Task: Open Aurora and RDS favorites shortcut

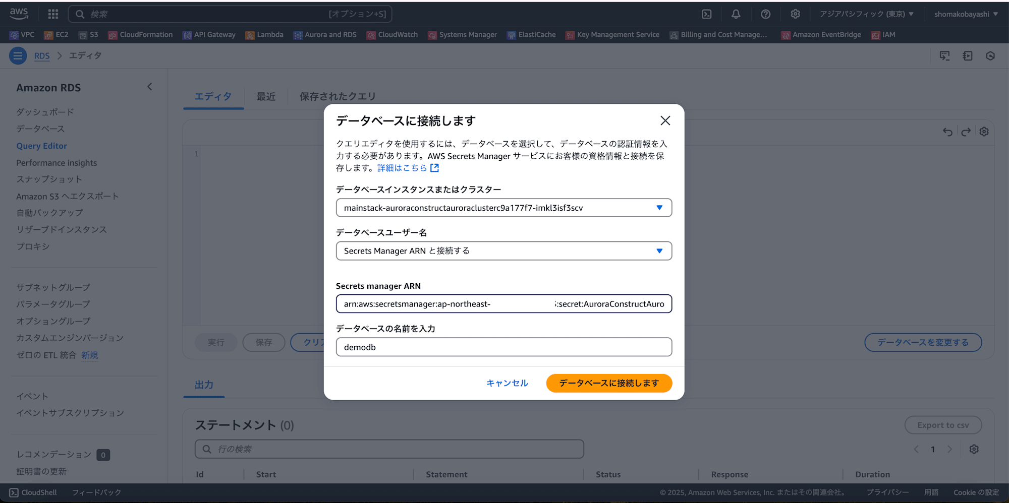Action: 325,35
